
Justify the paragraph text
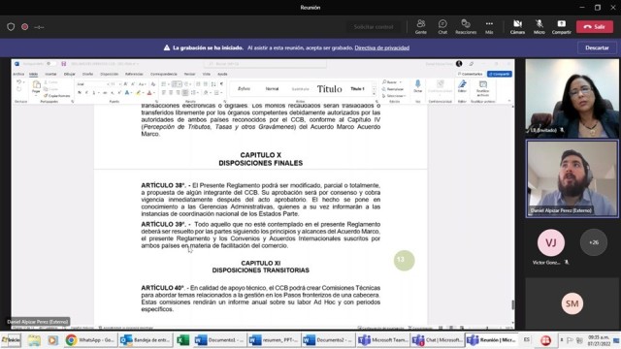pos(185,93)
